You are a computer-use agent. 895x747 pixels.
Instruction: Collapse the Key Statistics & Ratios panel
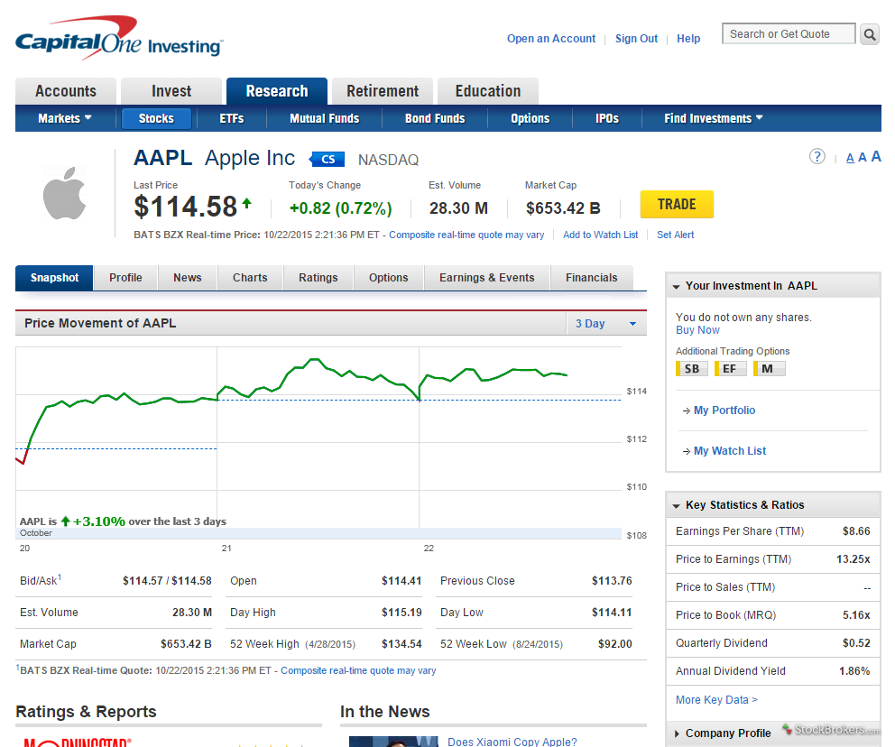point(677,506)
